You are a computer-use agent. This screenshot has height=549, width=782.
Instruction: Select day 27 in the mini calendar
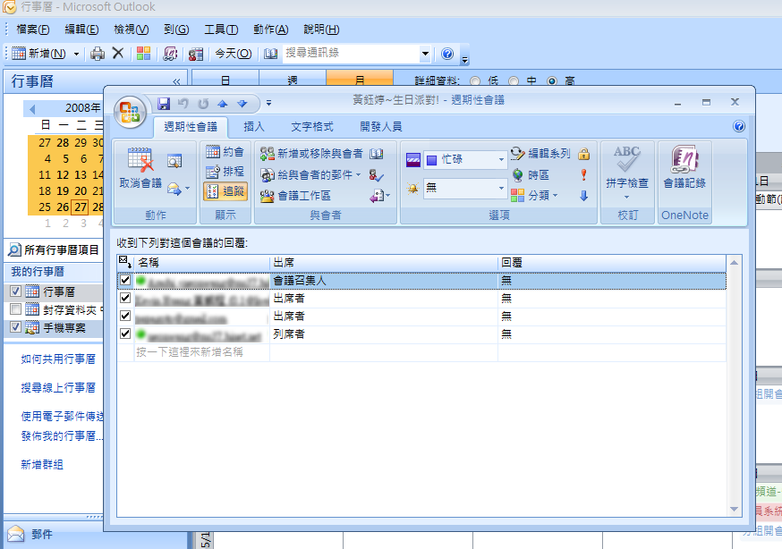(x=81, y=207)
